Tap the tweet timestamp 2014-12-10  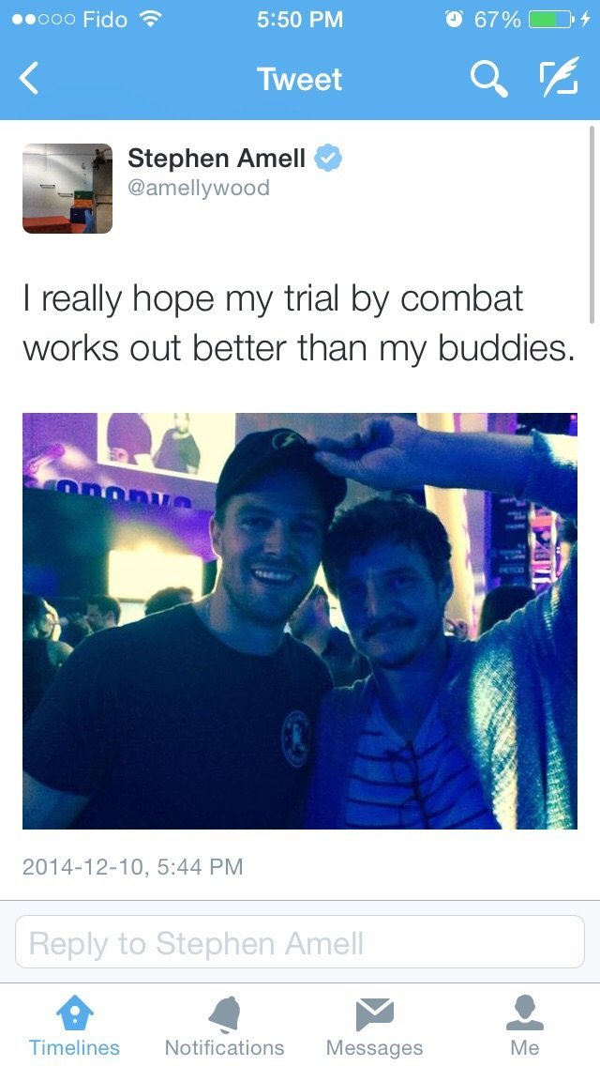tap(132, 867)
